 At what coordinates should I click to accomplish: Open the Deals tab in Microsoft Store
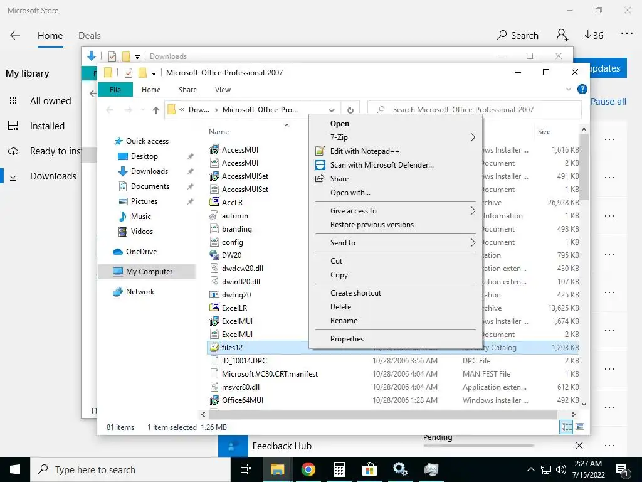90,36
